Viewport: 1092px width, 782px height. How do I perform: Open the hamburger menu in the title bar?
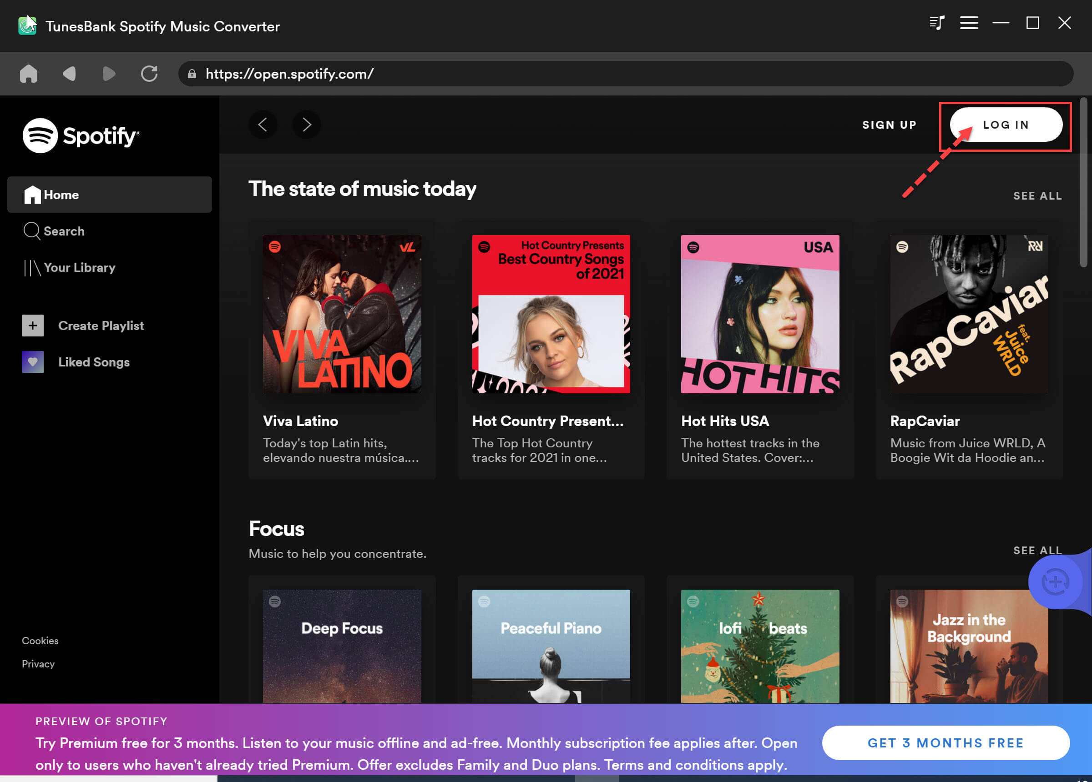click(968, 23)
